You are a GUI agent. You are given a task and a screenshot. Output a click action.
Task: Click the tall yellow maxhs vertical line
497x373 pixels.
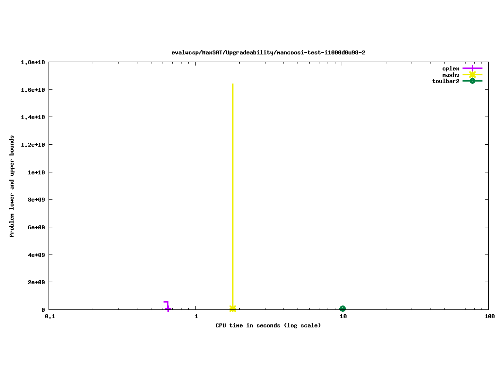coord(232,194)
